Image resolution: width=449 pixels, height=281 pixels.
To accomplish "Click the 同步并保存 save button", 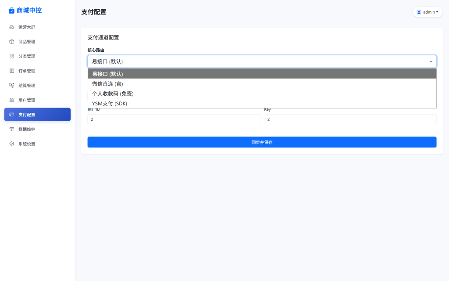I will (x=262, y=142).
